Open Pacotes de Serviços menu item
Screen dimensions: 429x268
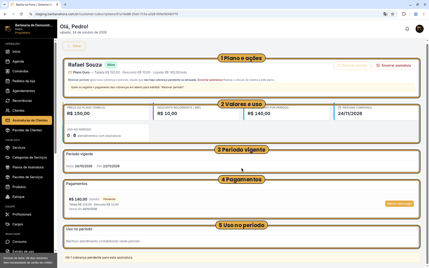(x=27, y=177)
